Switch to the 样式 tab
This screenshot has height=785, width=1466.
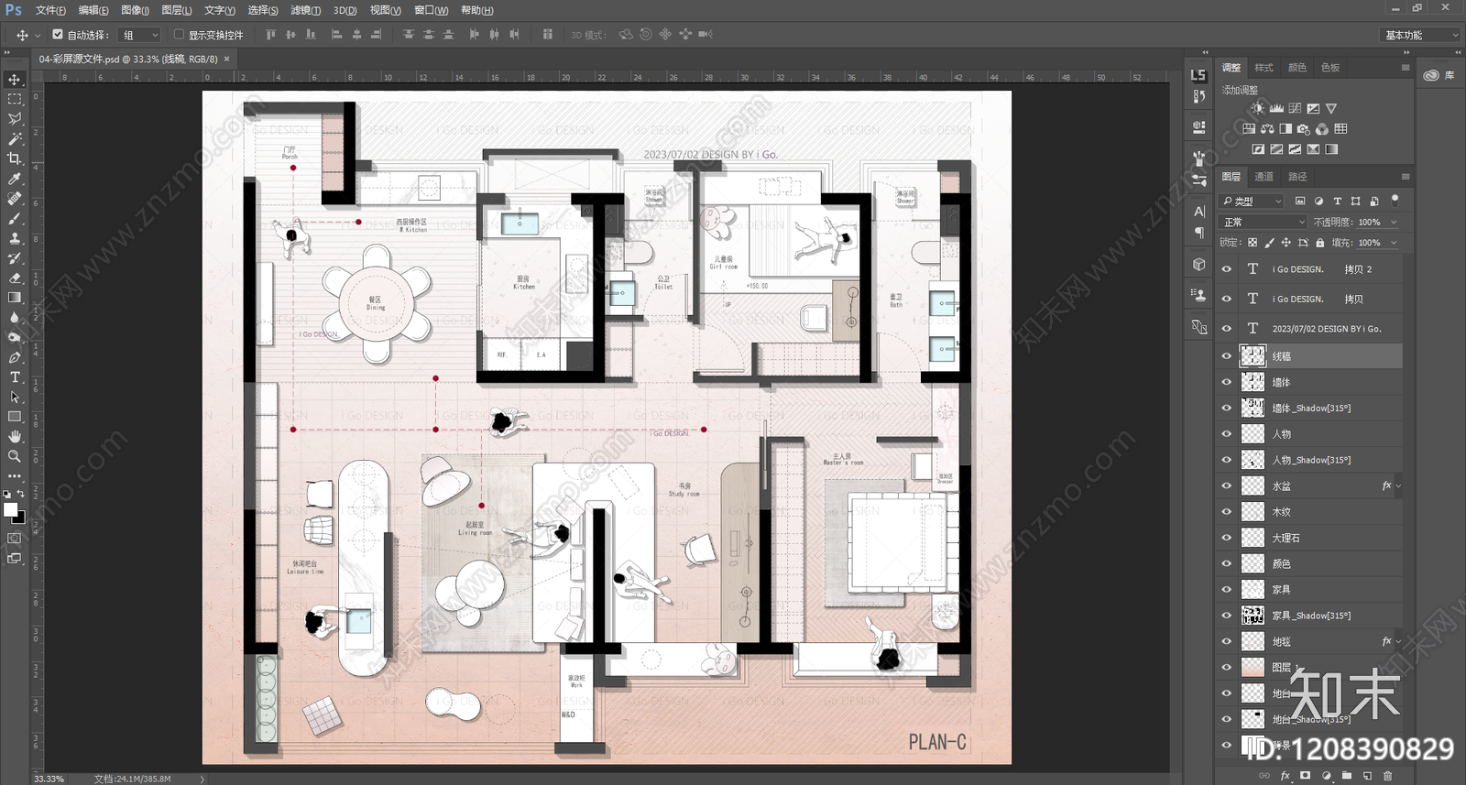pos(1264,68)
